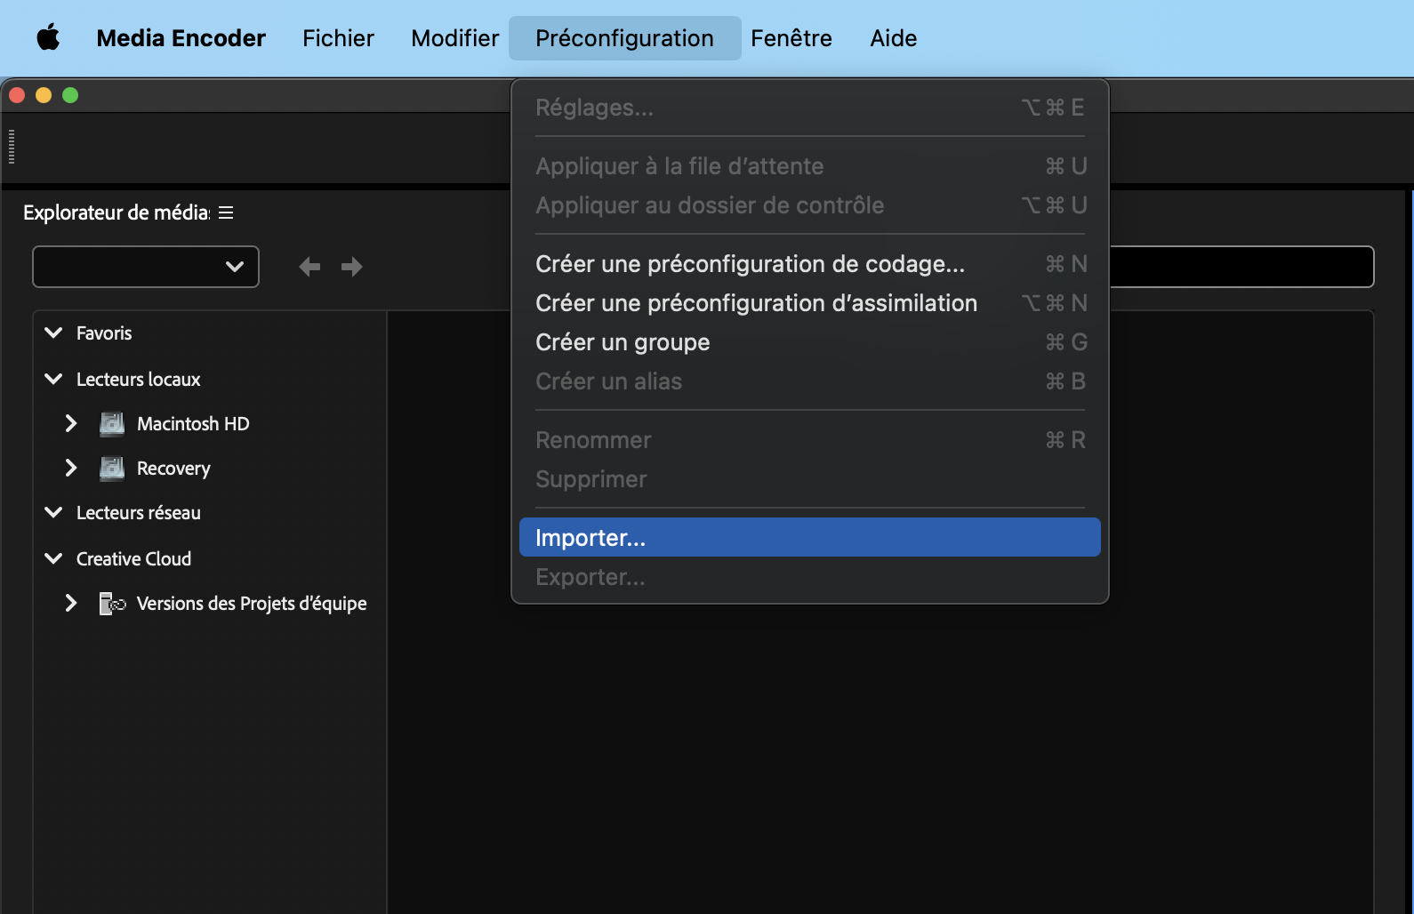Go forward with the right arrow
The image size is (1414, 914).
click(352, 267)
